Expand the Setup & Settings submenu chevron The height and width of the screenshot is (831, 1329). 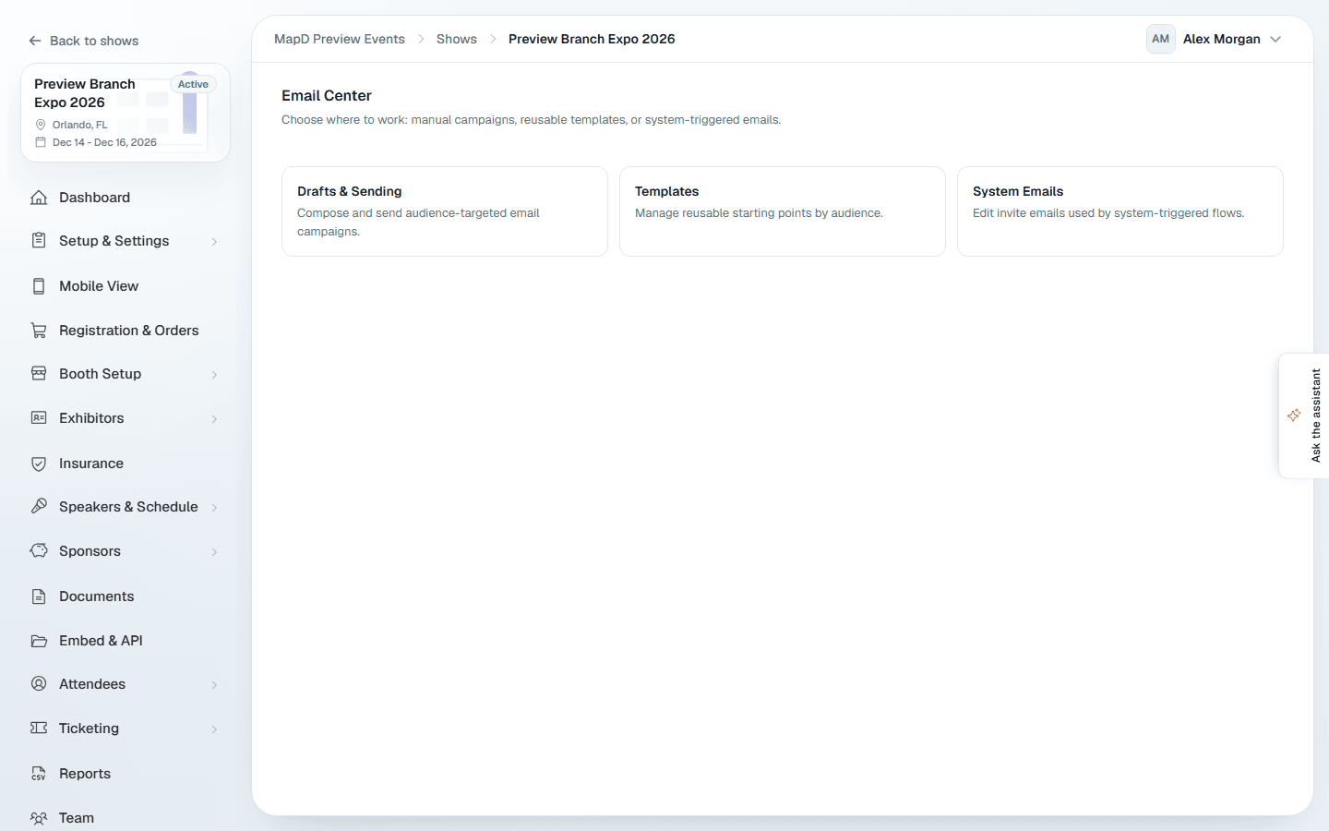(x=214, y=242)
